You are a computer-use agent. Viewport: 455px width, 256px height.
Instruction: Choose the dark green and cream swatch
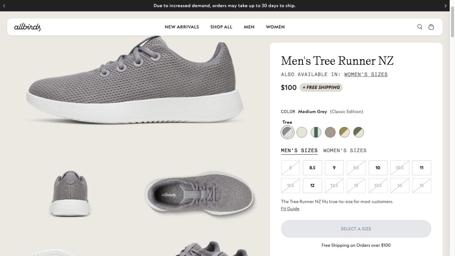click(359, 132)
